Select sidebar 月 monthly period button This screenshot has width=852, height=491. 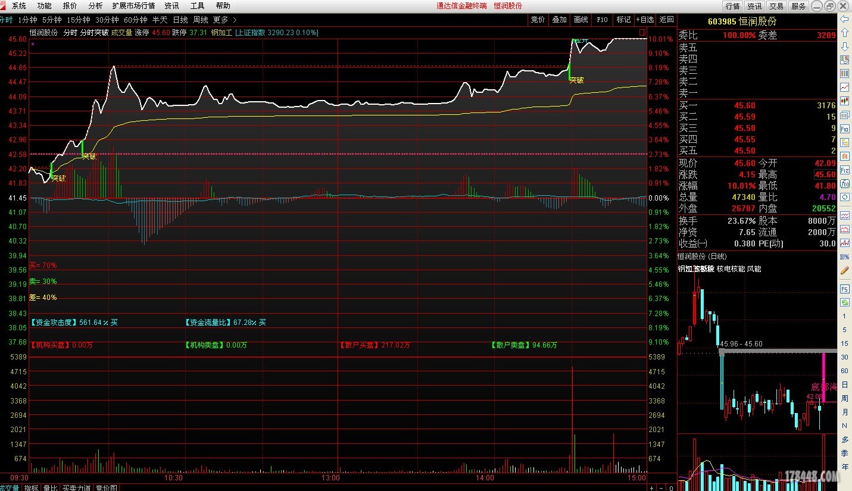coord(844,412)
